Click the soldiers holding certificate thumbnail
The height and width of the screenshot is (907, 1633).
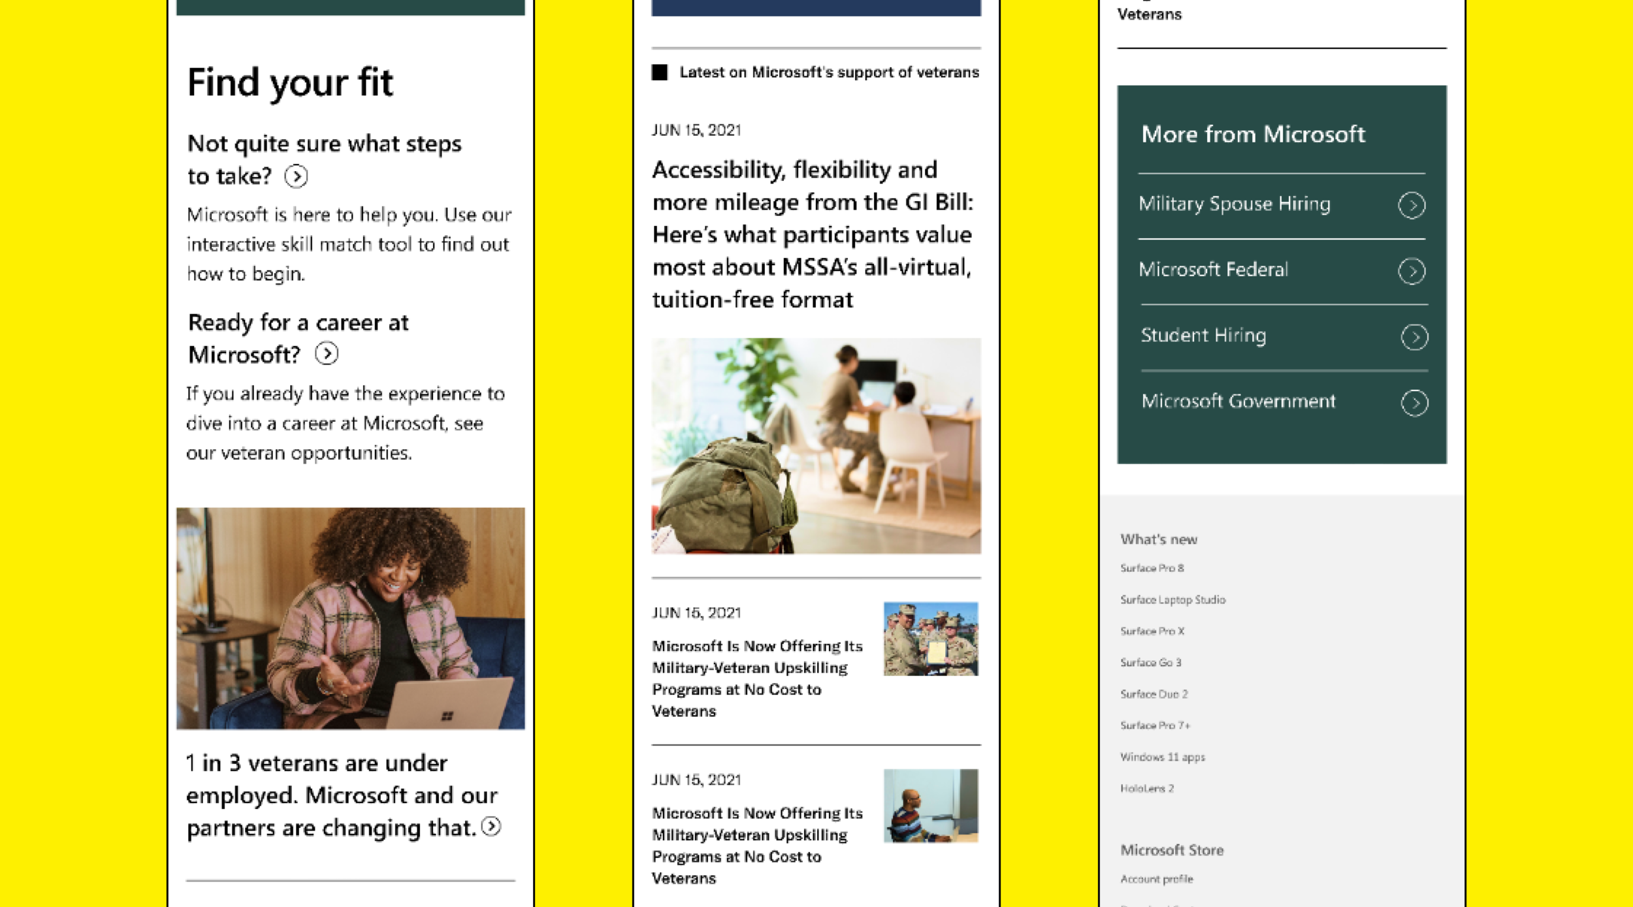tap(931, 639)
